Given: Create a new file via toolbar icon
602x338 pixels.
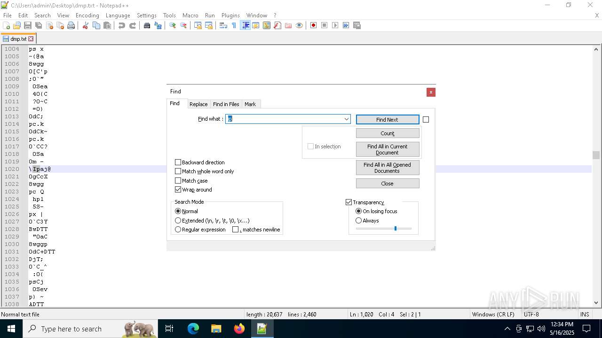Looking at the screenshot, I should click(x=7, y=25).
